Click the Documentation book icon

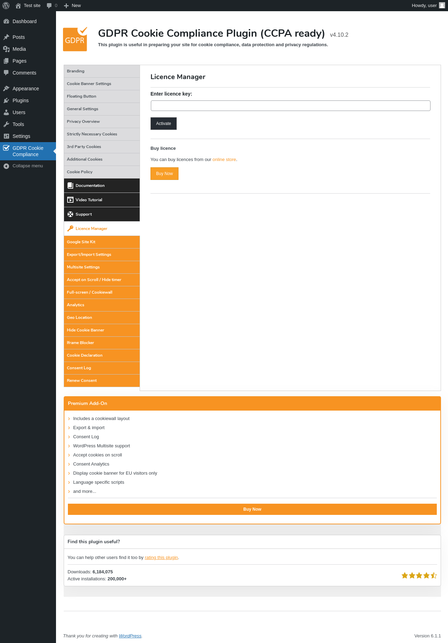pos(70,186)
